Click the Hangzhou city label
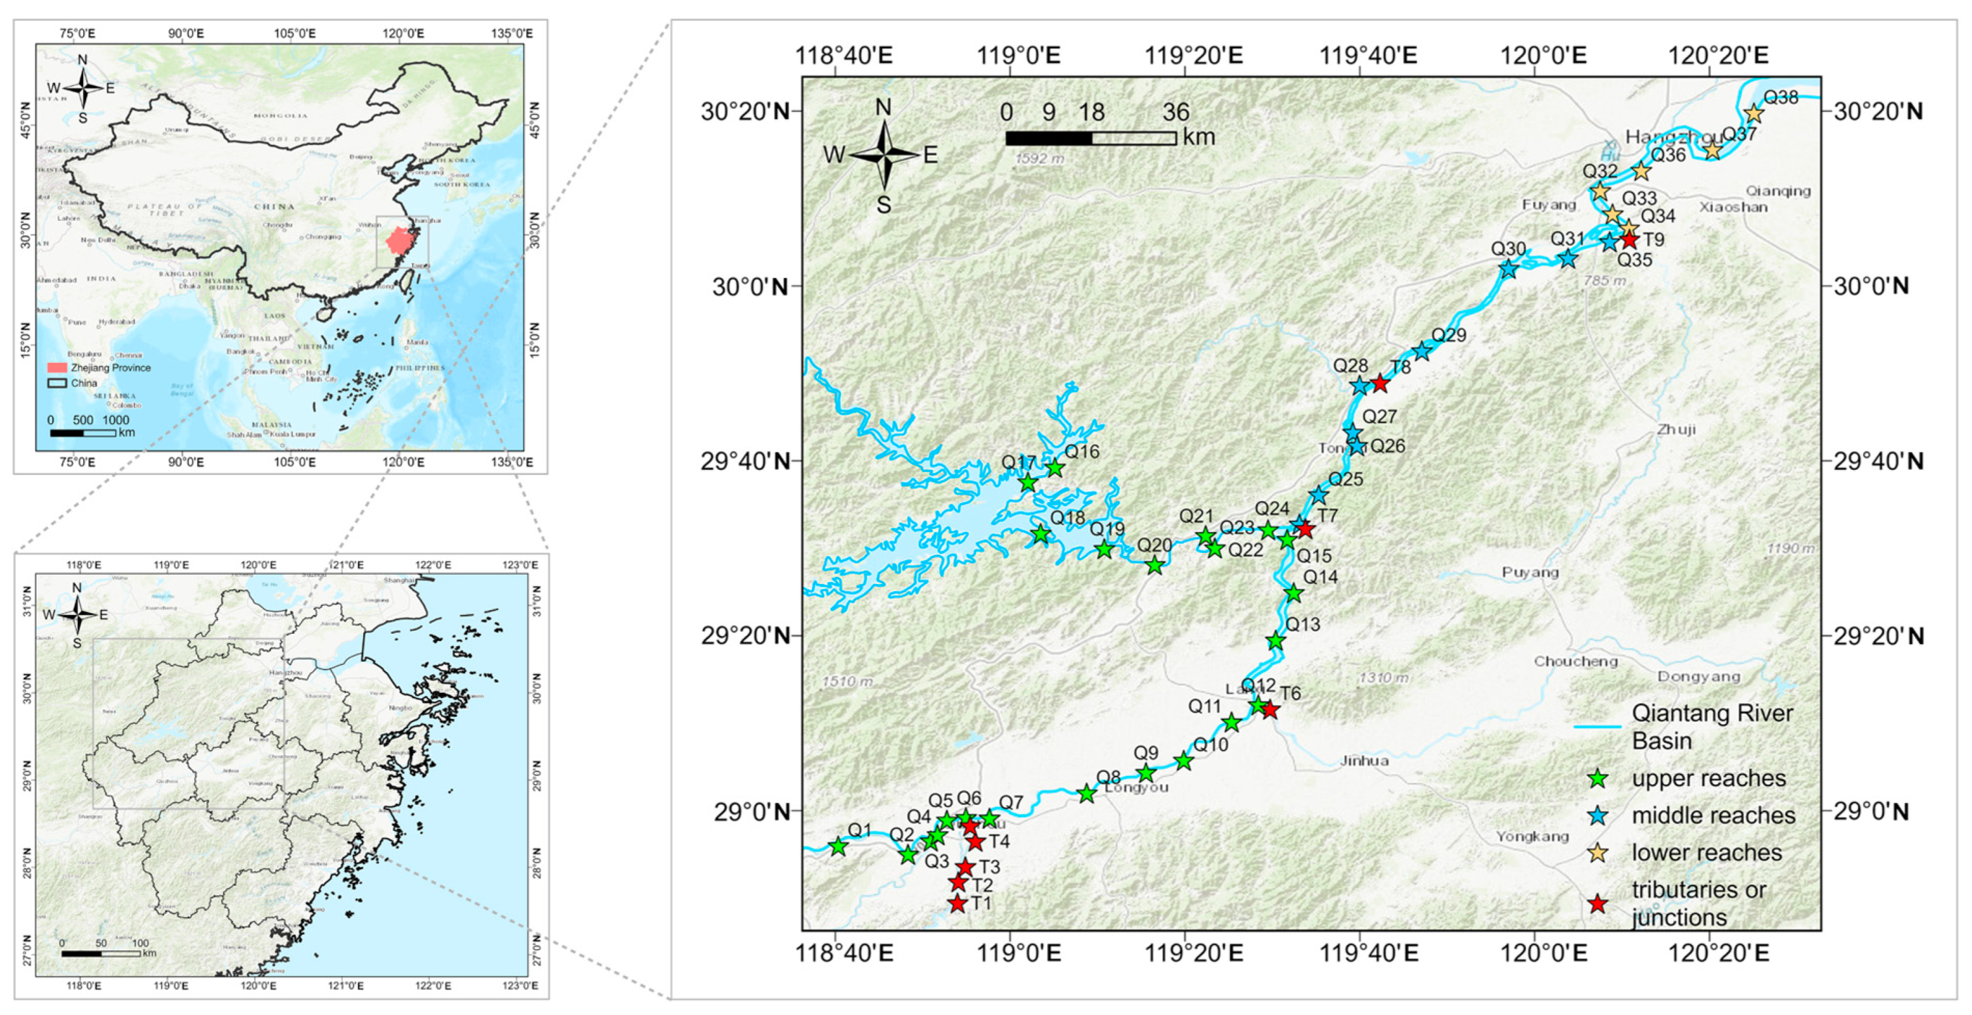 coord(1672,137)
